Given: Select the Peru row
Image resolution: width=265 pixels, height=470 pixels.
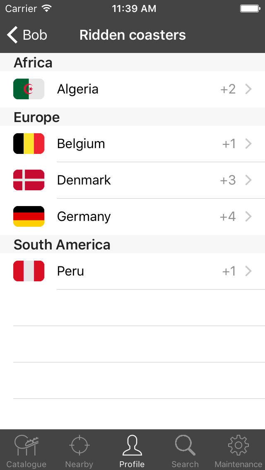Looking at the screenshot, I should 124,271.
